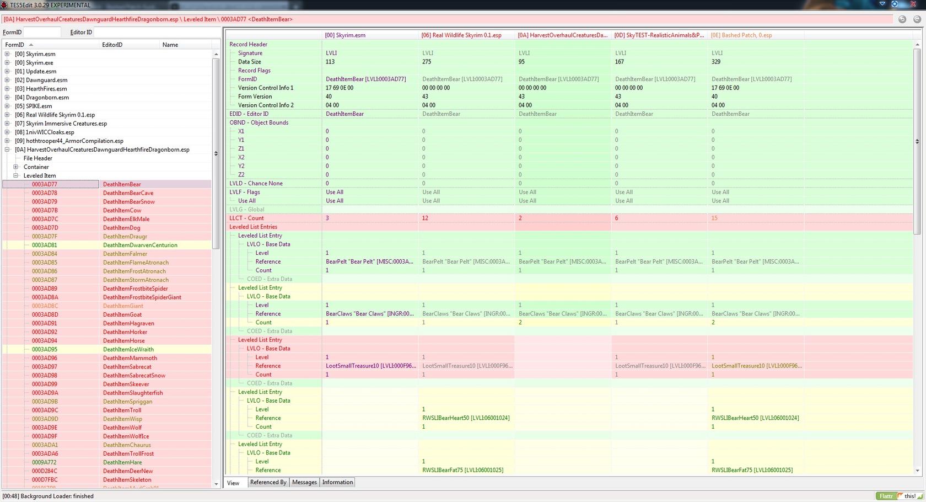The image size is (926, 502).
Task: Expand the [00] Skyrim.esm tree node
Action: point(7,54)
